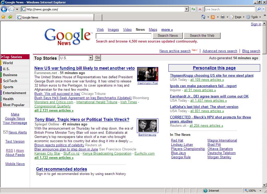The image size is (267, 194).
Task: Click the page scrollbar down arrow
Action: tap(264, 185)
